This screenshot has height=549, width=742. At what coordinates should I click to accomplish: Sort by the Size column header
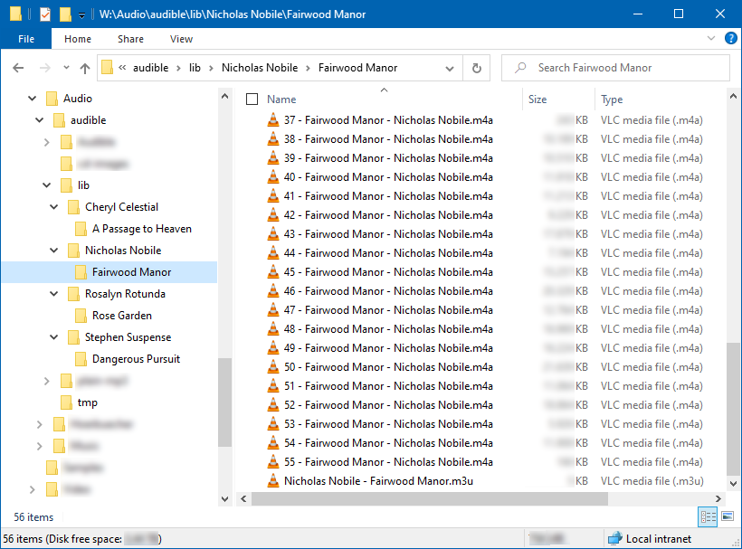pos(537,99)
